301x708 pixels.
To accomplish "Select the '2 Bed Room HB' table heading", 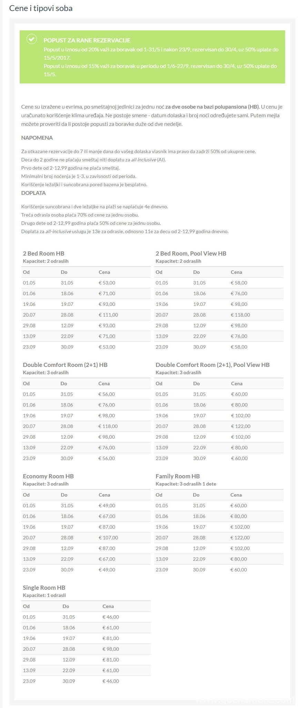I will point(43,253).
